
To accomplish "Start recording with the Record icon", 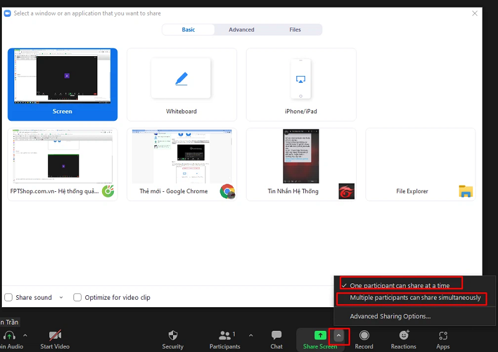I will click(x=364, y=336).
